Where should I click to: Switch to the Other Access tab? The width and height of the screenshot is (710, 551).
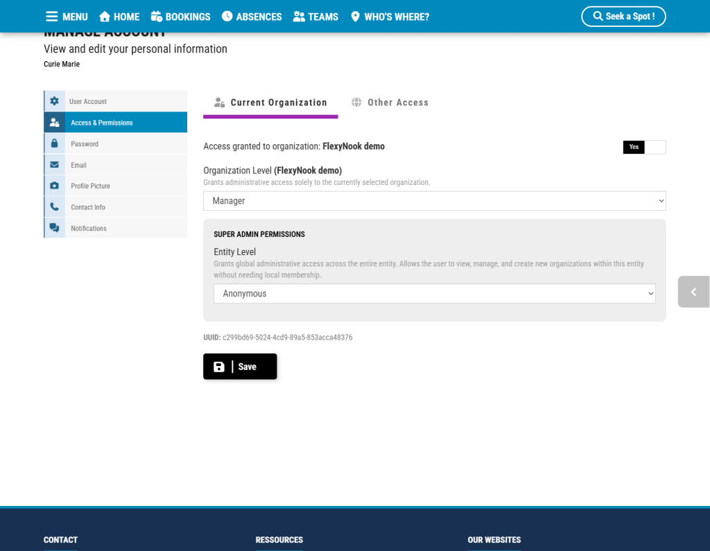tap(390, 103)
